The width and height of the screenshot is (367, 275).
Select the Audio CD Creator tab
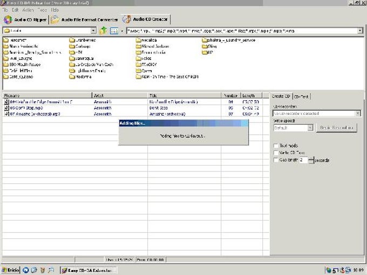[x=146, y=19]
